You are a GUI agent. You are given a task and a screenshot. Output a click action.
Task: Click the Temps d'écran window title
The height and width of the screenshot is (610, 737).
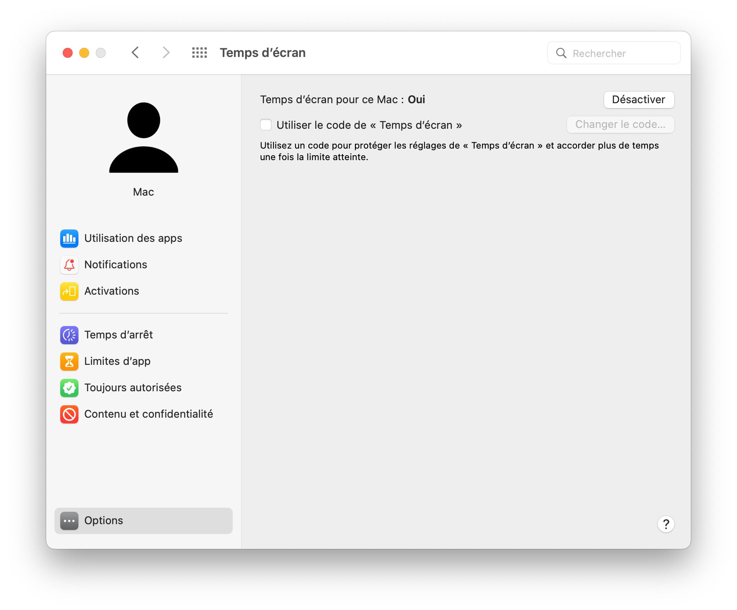pyautogui.click(x=263, y=53)
